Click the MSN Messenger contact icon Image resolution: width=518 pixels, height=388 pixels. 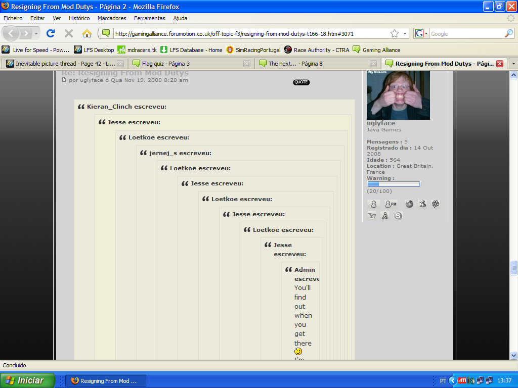[x=422, y=204]
